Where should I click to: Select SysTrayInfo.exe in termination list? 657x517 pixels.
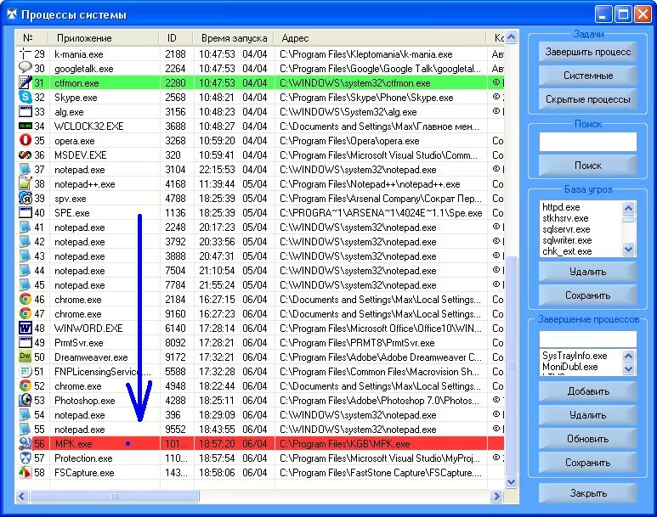(x=575, y=356)
